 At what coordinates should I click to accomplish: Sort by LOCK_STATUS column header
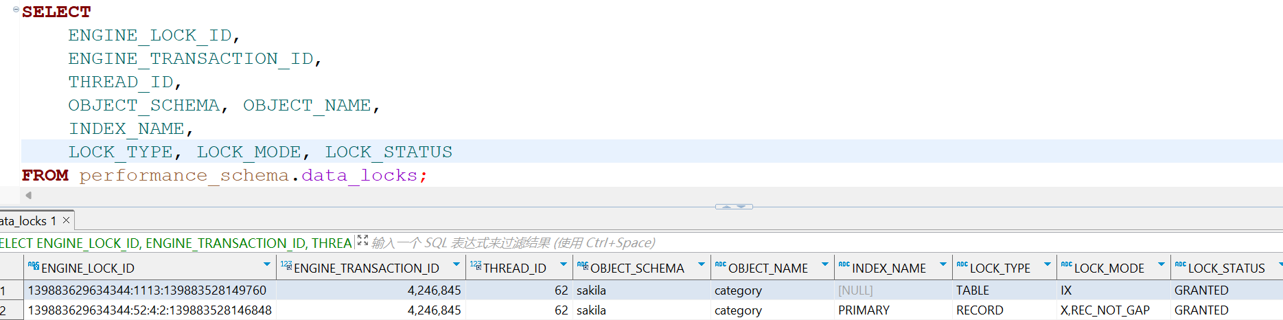pyautogui.click(x=1227, y=268)
